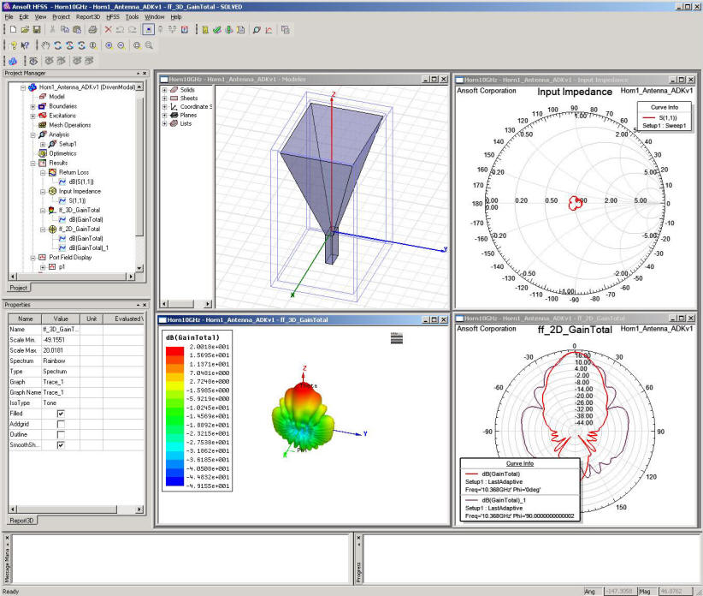Image resolution: width=703 pixels, height=596 pixels.
Task: Enable the Outline checkbox
Action: pyautogui.click(x=61, y=434)
